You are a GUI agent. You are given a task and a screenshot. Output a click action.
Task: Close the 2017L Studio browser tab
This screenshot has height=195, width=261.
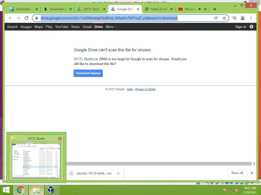(x=104, y=9)
